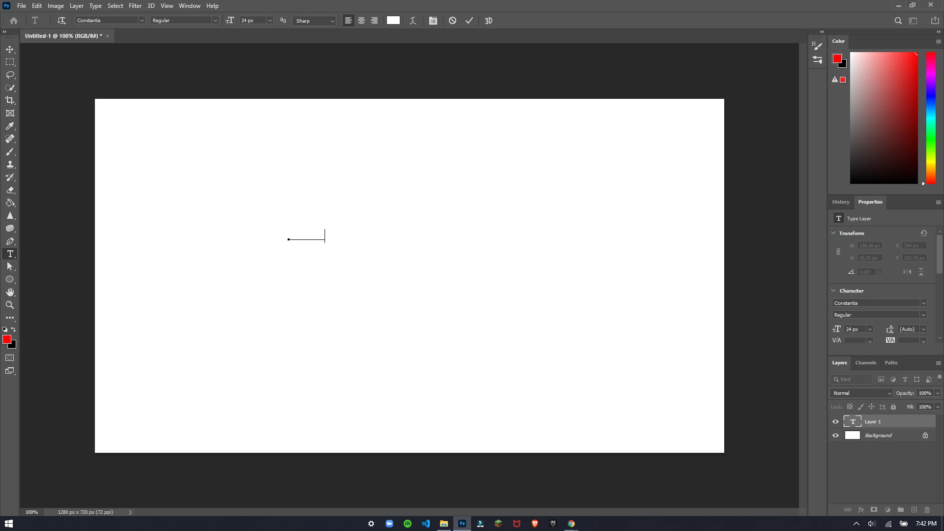944x531 pixels.
Task: Open the Filter menu
Action: (135, 6)
